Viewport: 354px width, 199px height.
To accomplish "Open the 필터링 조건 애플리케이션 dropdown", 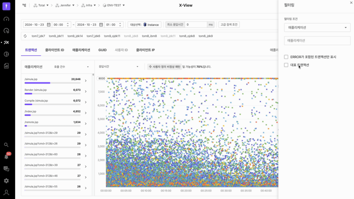I will [x=317, y=27].
